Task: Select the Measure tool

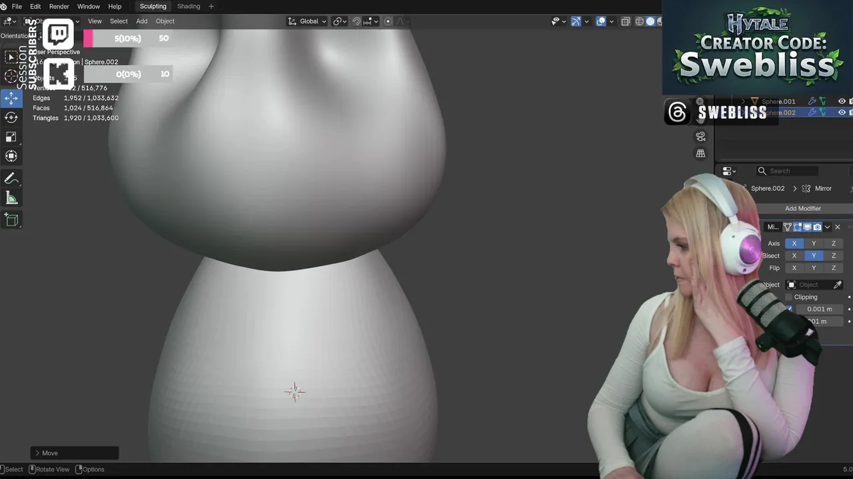Action: pyautogui.click(x=11, y=198)
